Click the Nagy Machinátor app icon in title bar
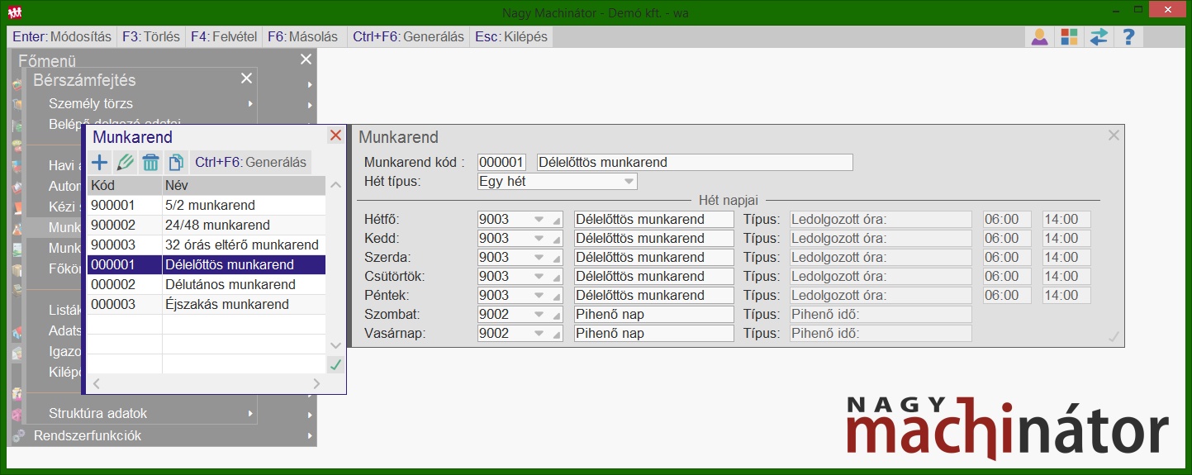Image resolution: width=1192 pixels, height=475 pixels. pyautogui.click(x=15, y=12)
